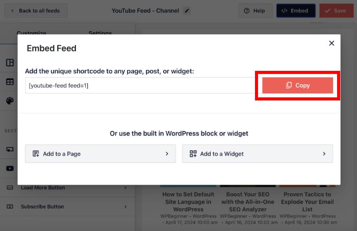Click the checkmark icon in the Save button
This screenshot has height=231, width=357.
[327, 11]
